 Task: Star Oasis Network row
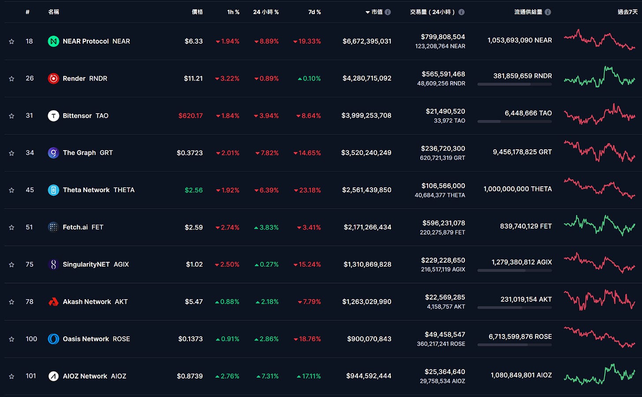[11, 339]
